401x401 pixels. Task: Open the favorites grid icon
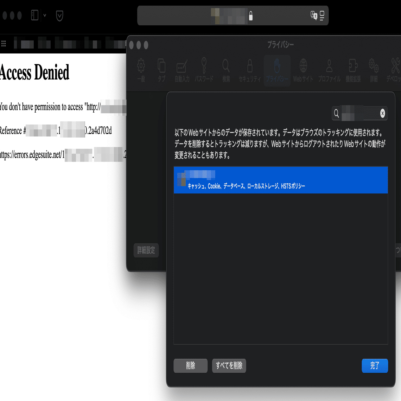point(4,44)
